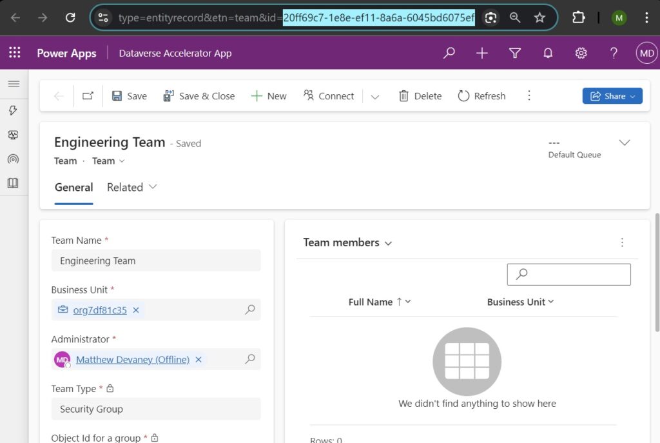Open browser zoom magnifier icon

coord(515,17)
